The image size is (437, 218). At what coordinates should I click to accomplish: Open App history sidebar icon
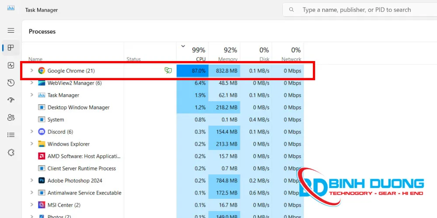click(11, 82)
